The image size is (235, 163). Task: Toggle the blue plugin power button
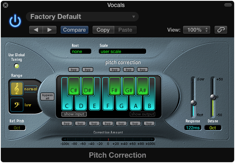(15, 21)
